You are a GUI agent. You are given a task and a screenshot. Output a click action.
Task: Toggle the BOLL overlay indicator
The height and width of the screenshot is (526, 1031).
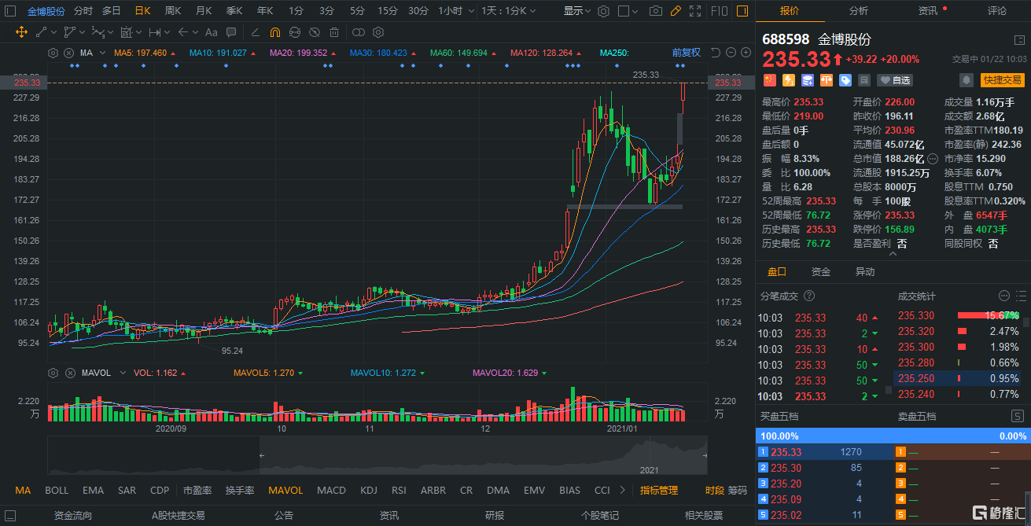click(57, 491)
